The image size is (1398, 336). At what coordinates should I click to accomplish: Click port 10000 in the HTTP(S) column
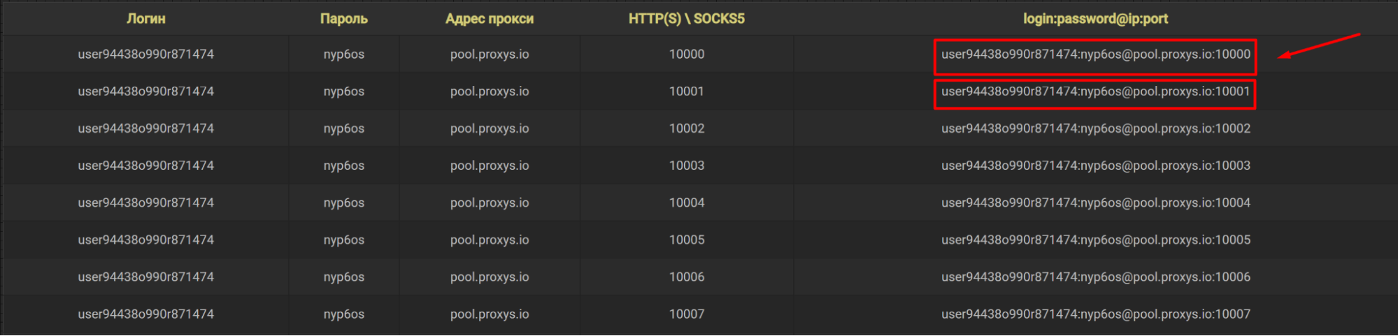pos(686,54)
